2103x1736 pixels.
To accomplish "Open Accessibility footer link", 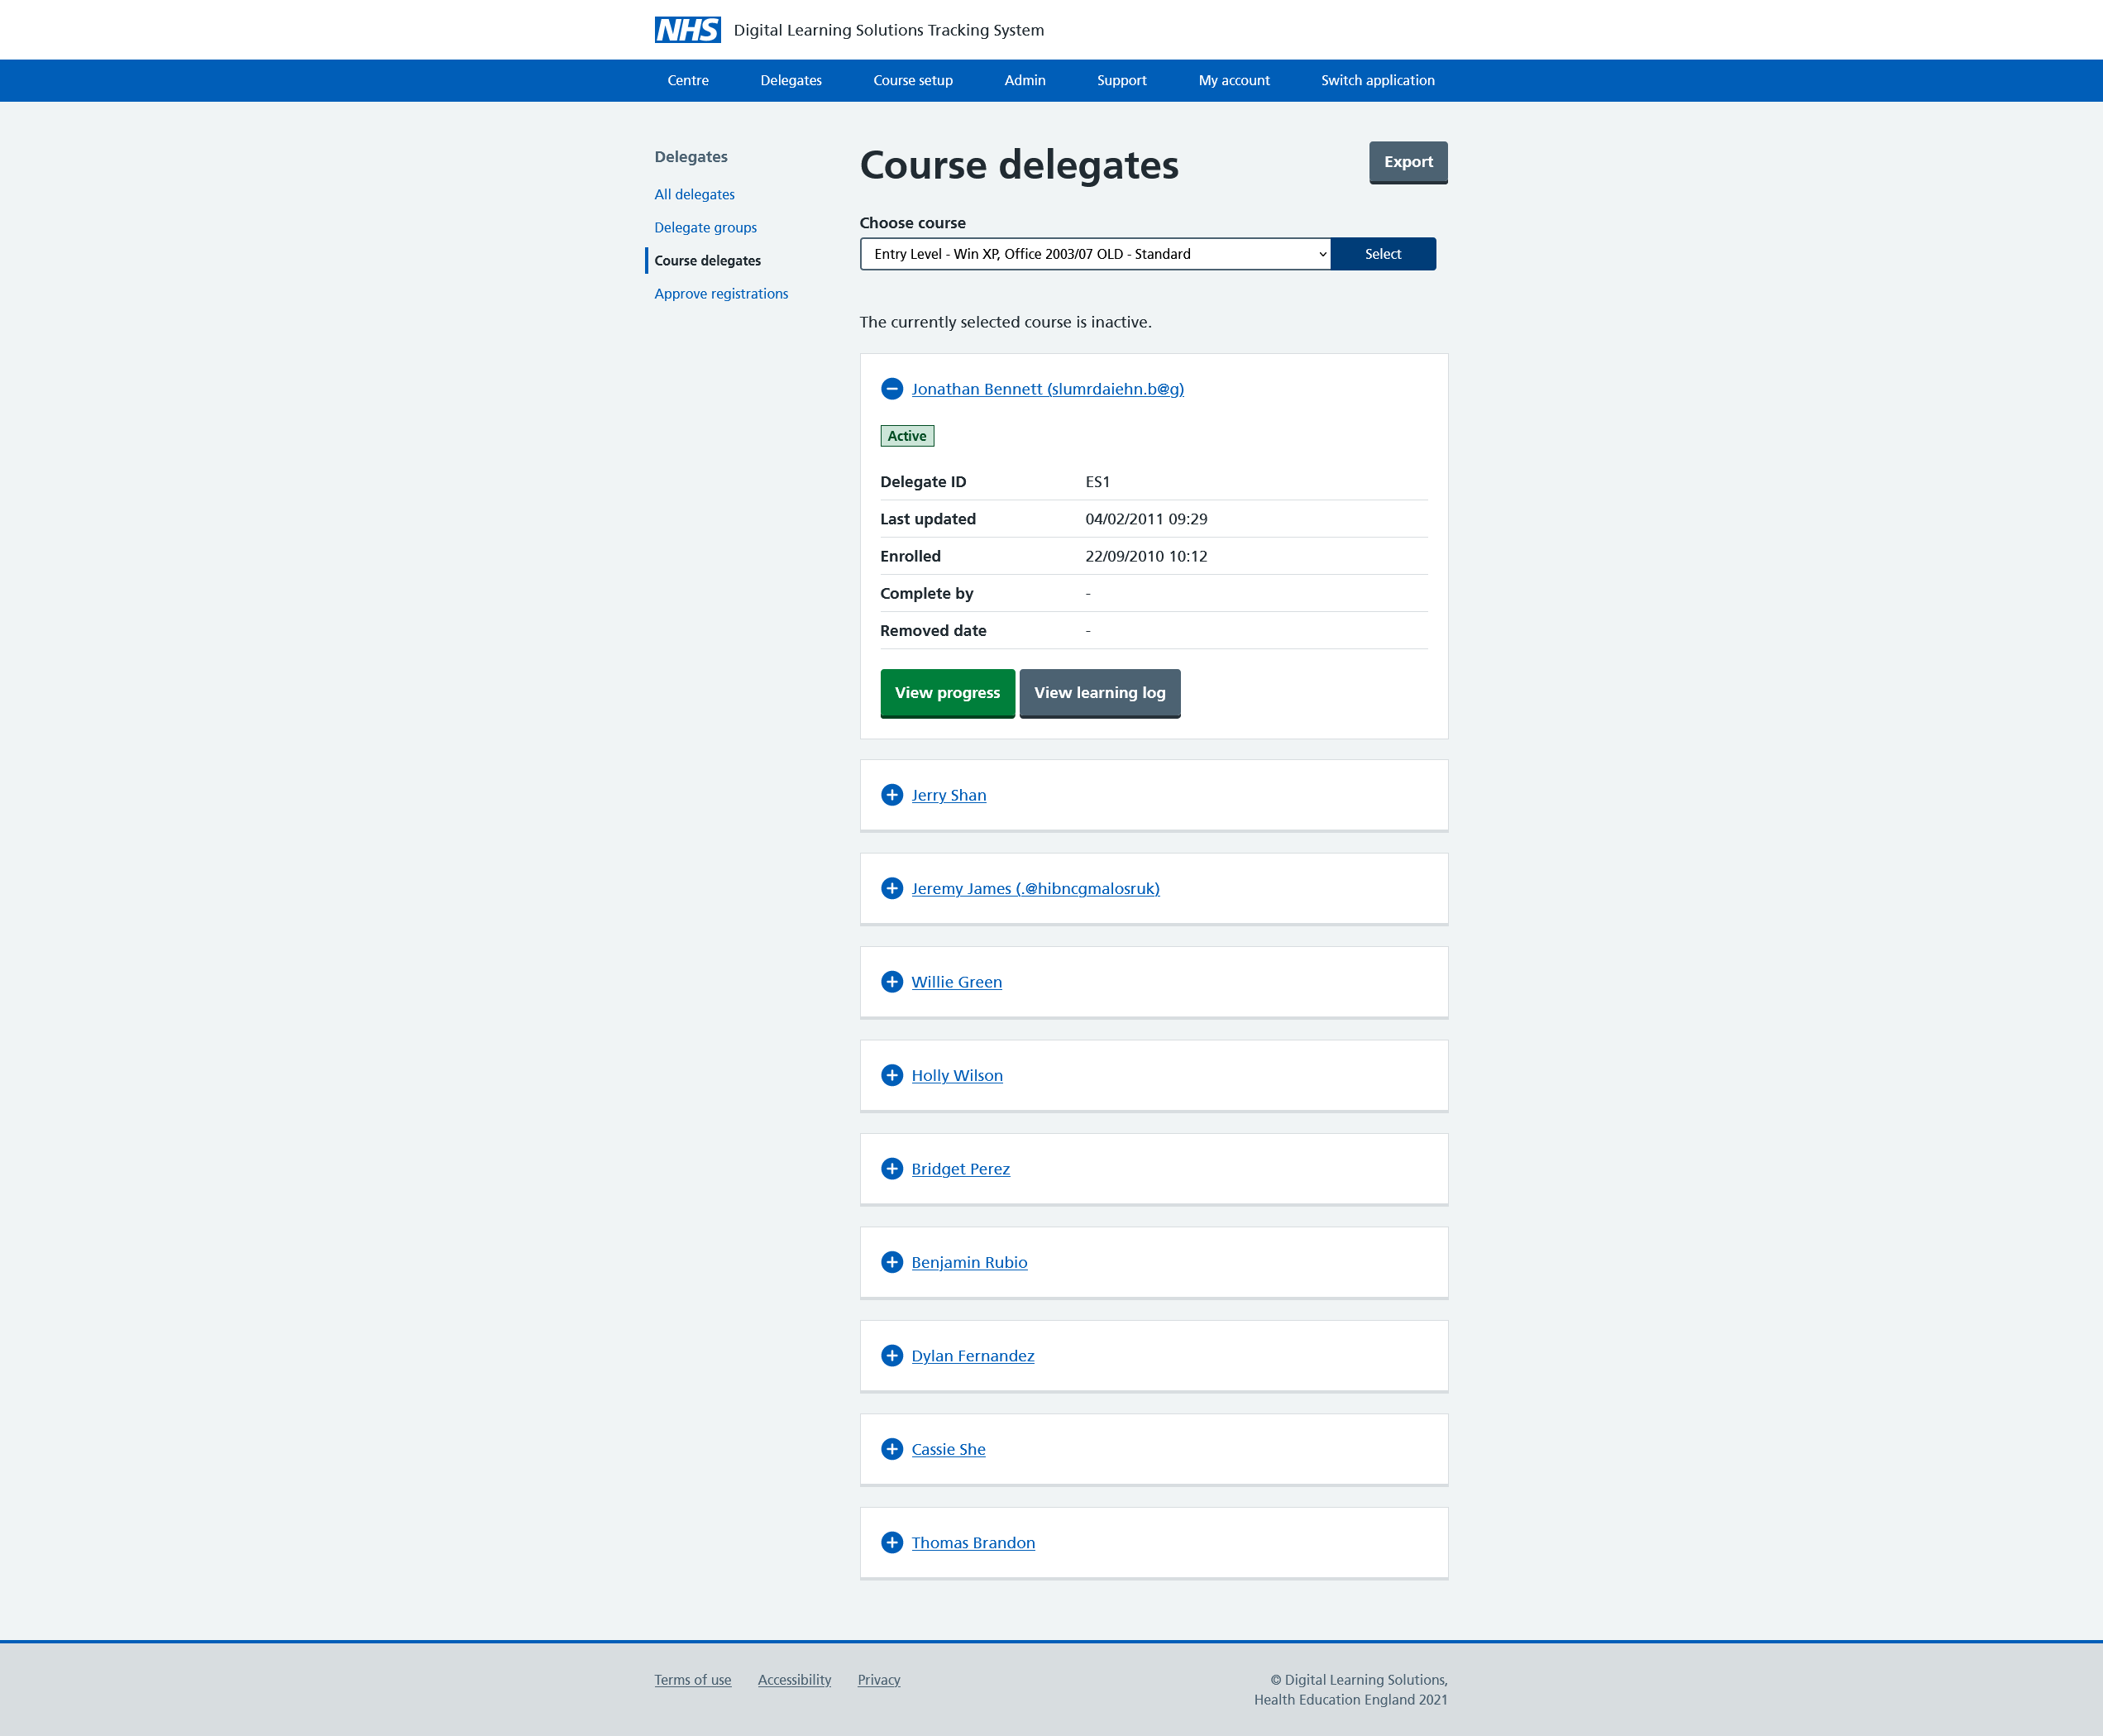I will coord(794,1680).
